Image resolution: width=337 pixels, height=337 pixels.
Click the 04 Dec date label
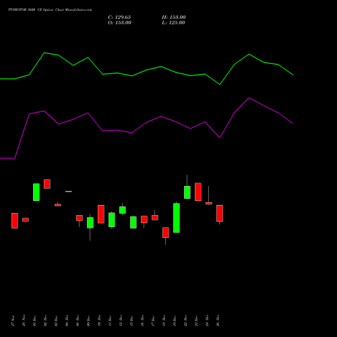tap(67, 321)
